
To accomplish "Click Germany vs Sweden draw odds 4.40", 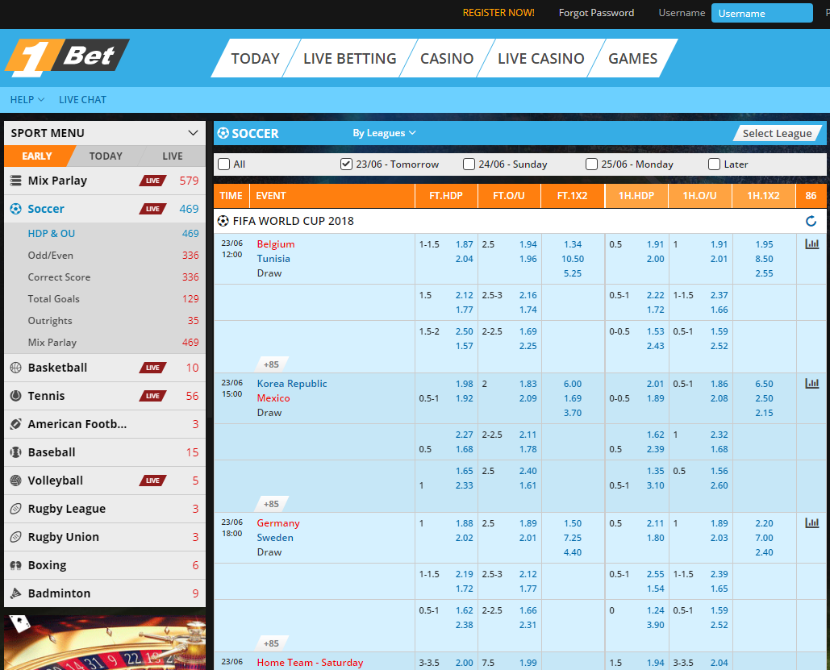I will point(573,552).
